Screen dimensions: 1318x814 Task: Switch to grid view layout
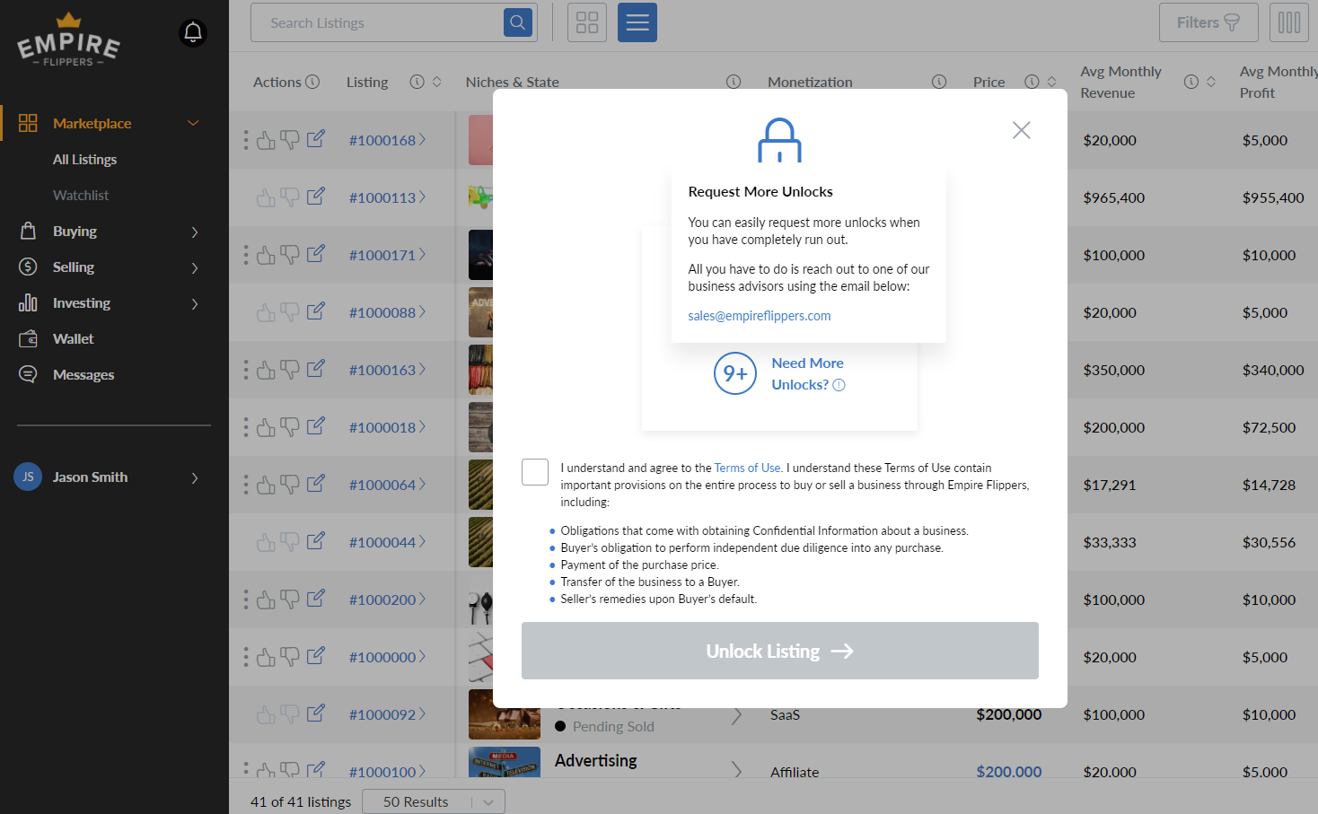coord(587,22)
